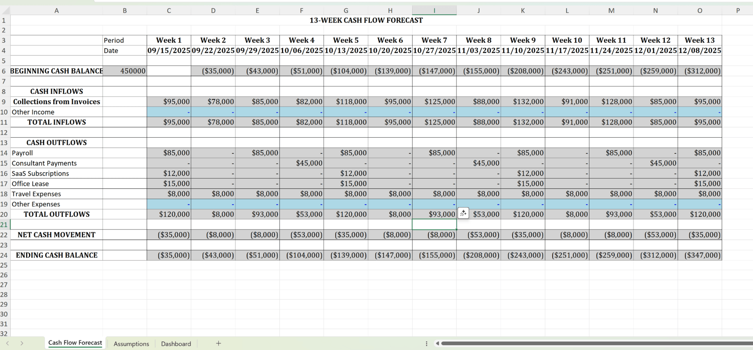Select row 11 by its row number

pos(4,122)
